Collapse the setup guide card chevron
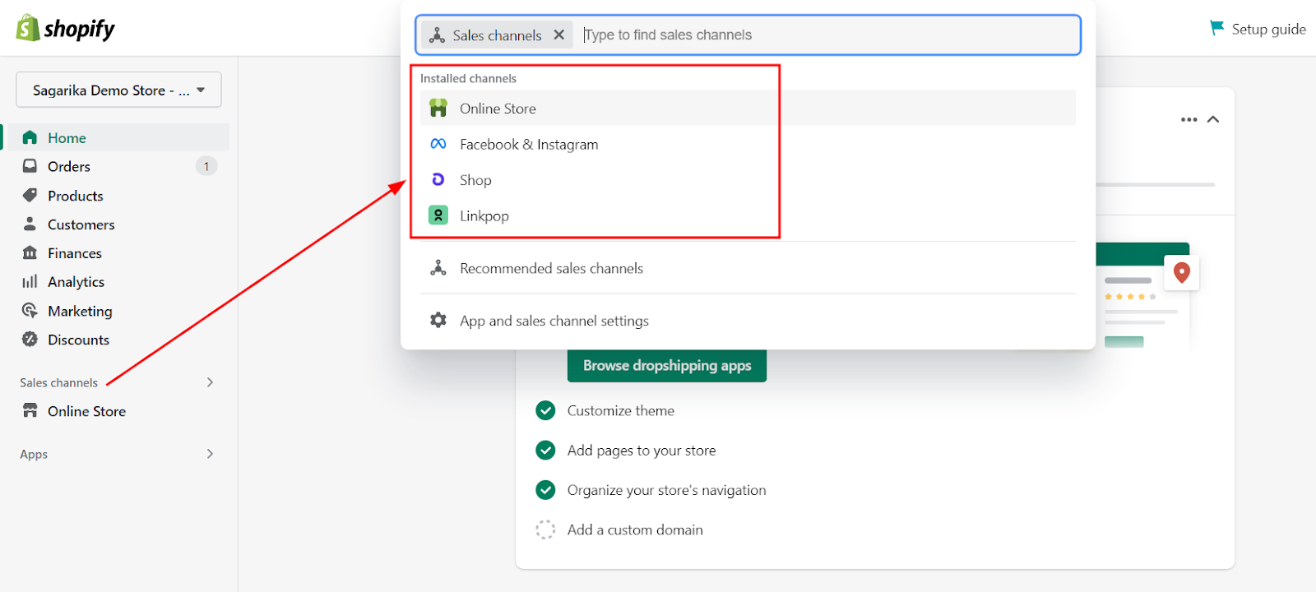This screenshot has width=1316, height=592. [x=1213, y=119]
